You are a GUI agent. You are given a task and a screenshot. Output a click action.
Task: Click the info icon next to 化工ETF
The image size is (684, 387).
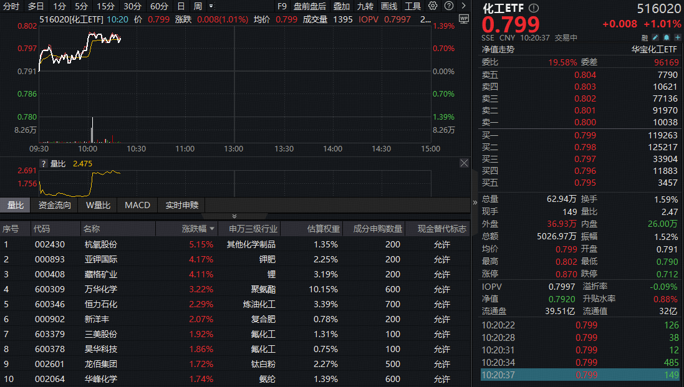click(x=533, y=8)
